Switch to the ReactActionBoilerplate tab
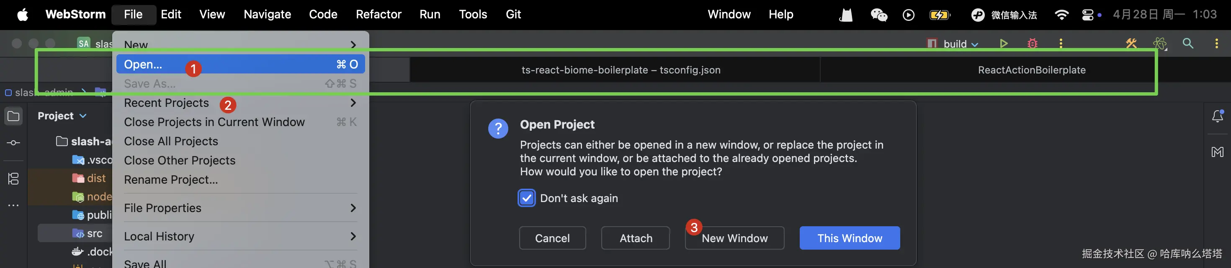Viewport: 1231px width, 268px height. 1031,70
